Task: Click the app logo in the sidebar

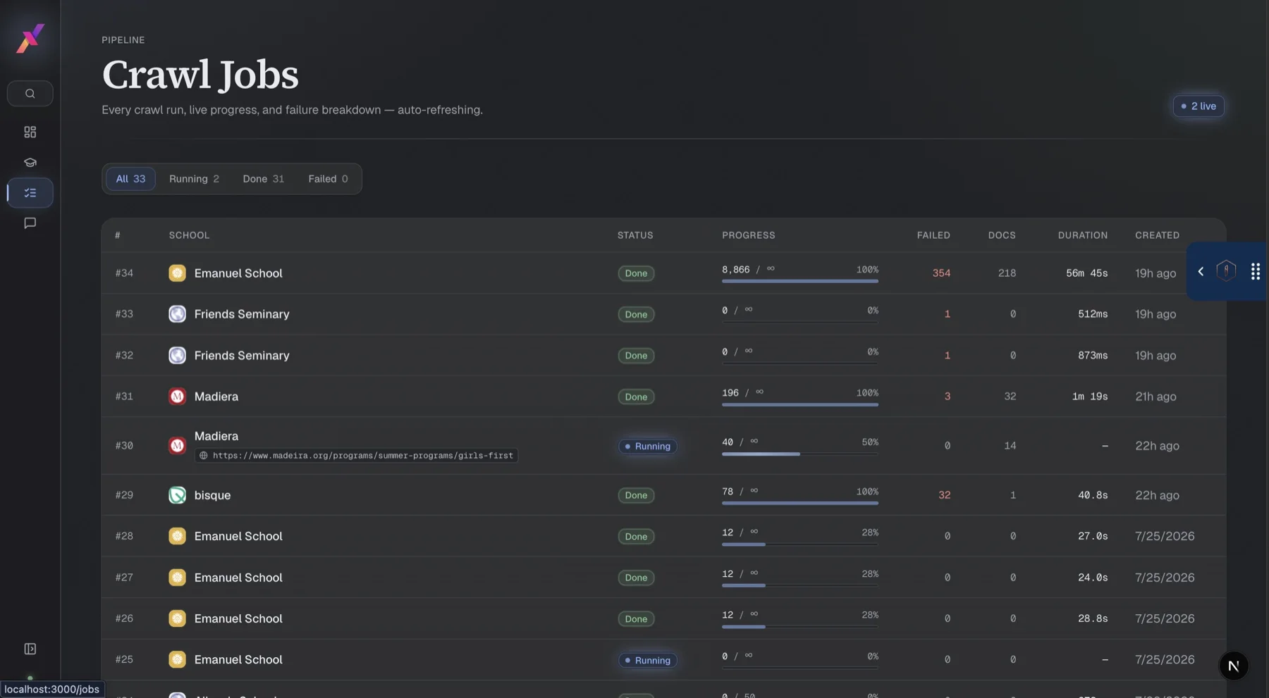Action: [x=30, y=38]
